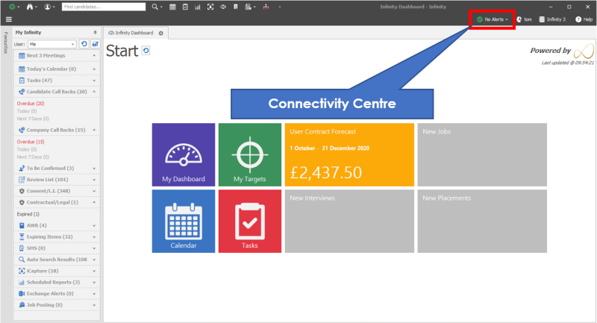Pin the My Infinity panel
This screenshot has width=597, height=323.
pos(95,33)
